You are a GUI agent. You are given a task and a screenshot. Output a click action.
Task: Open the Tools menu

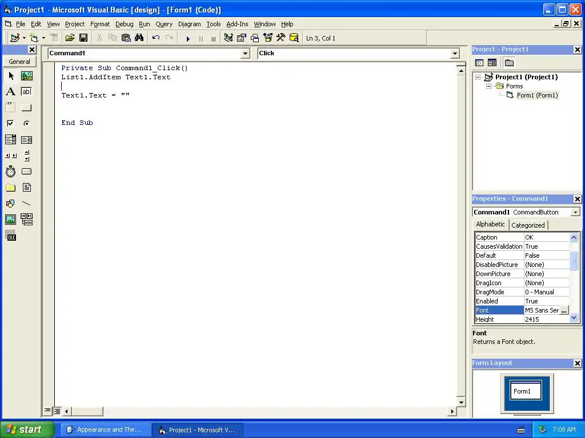(214, 24)
